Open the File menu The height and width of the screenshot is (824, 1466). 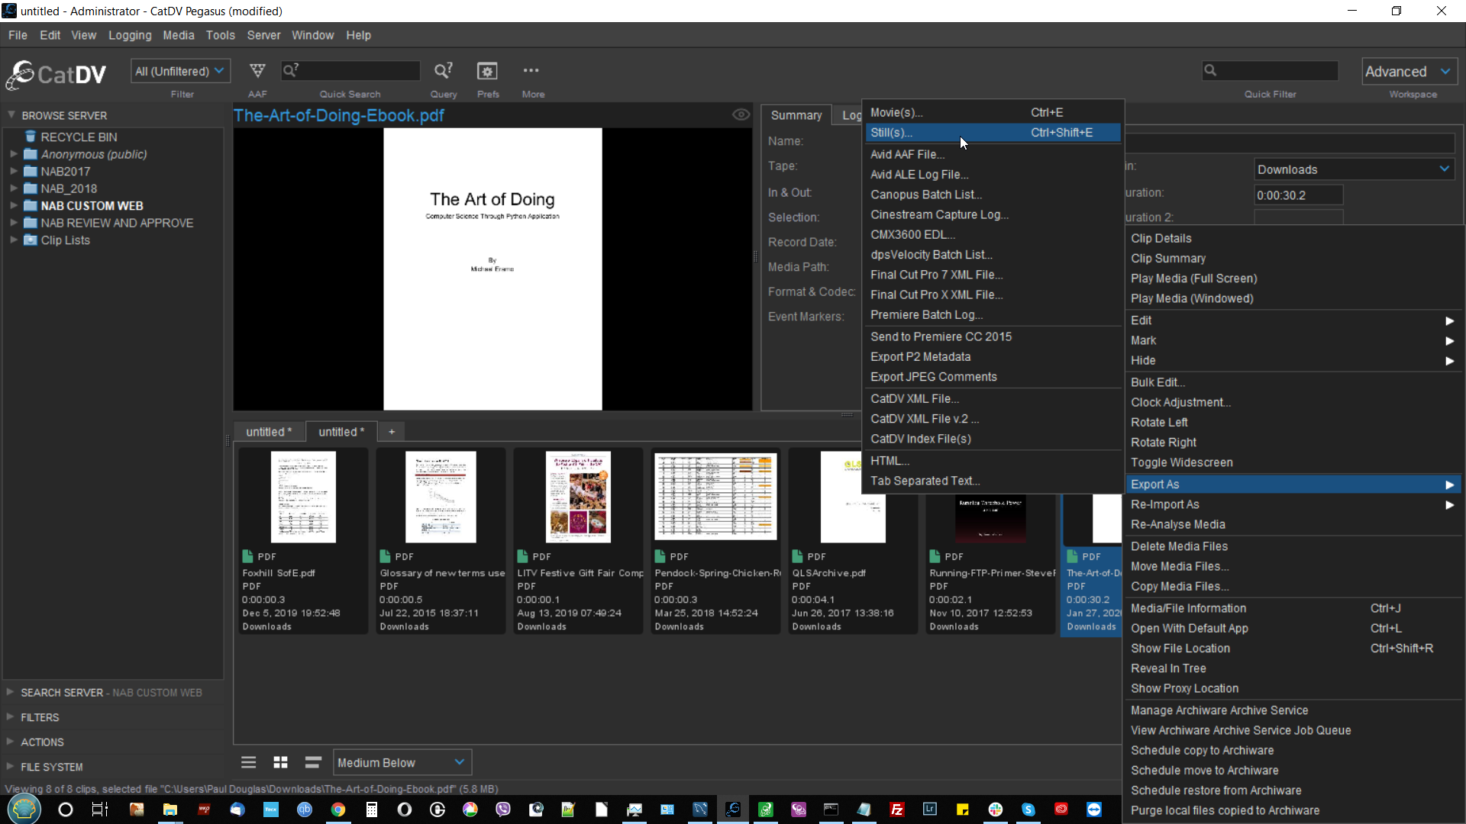coord(18,35)
